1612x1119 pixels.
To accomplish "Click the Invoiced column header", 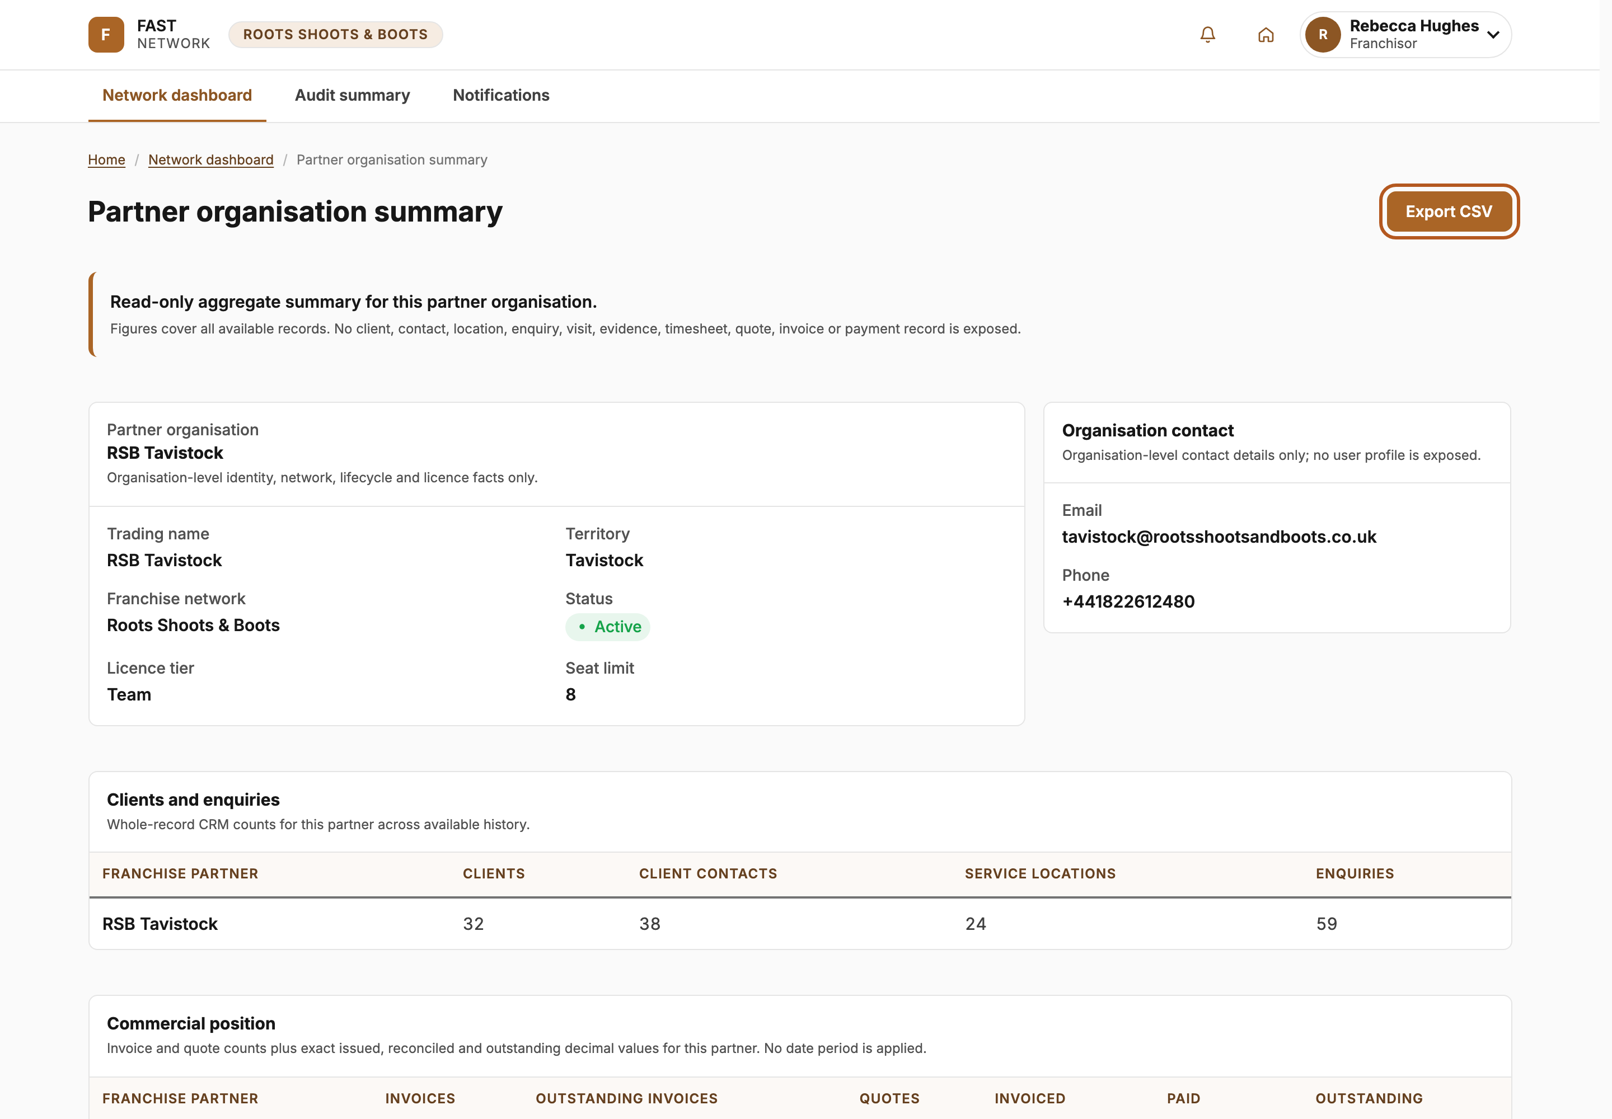I will point(1030,1099).
